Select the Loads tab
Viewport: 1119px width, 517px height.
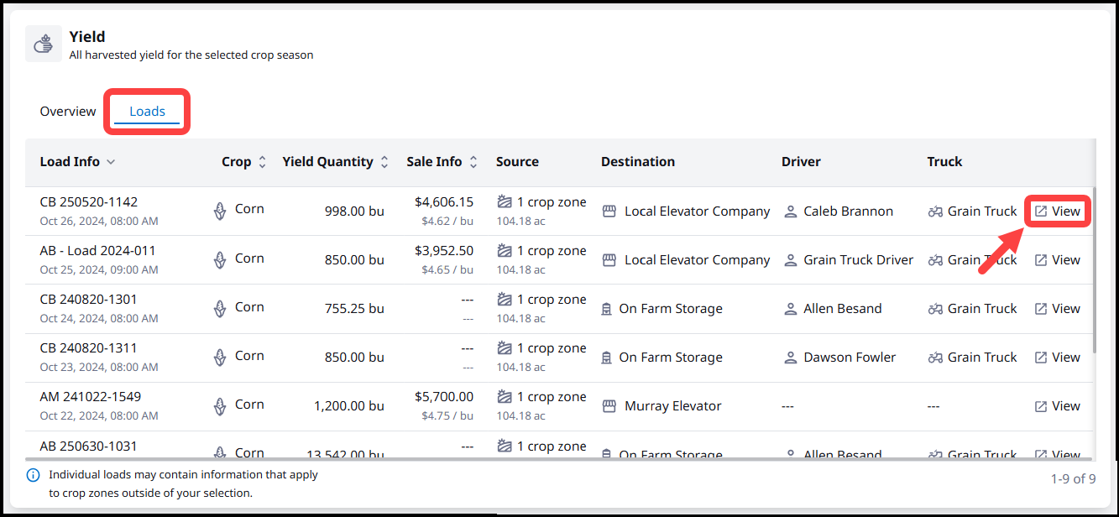coord(147,112)
